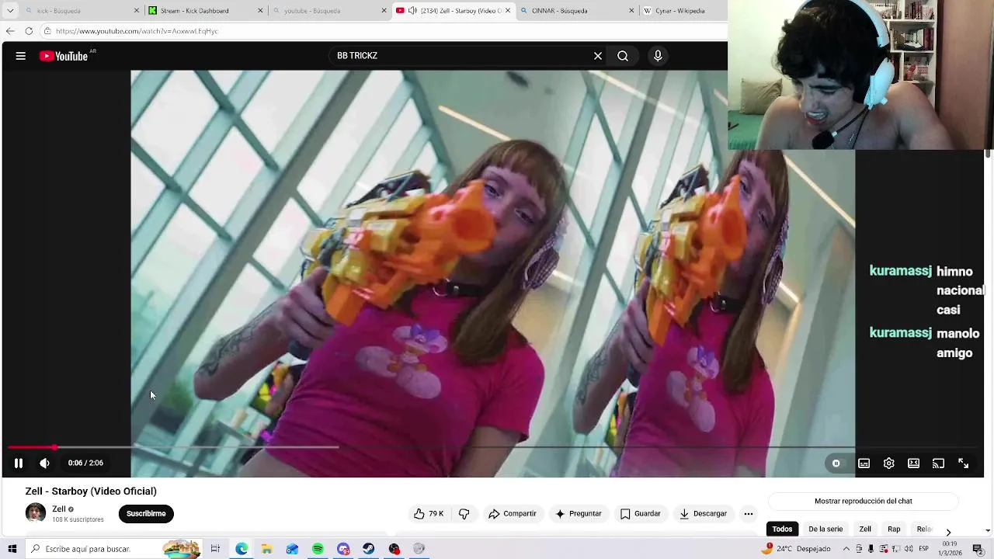Open the site info icon by the URL
The height and width of the screenshot is (559, 994).
pos(47,31)
